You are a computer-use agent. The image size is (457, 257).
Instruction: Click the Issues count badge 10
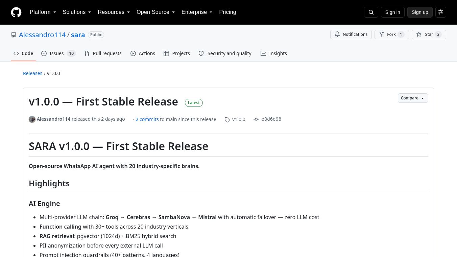(71, 53)
